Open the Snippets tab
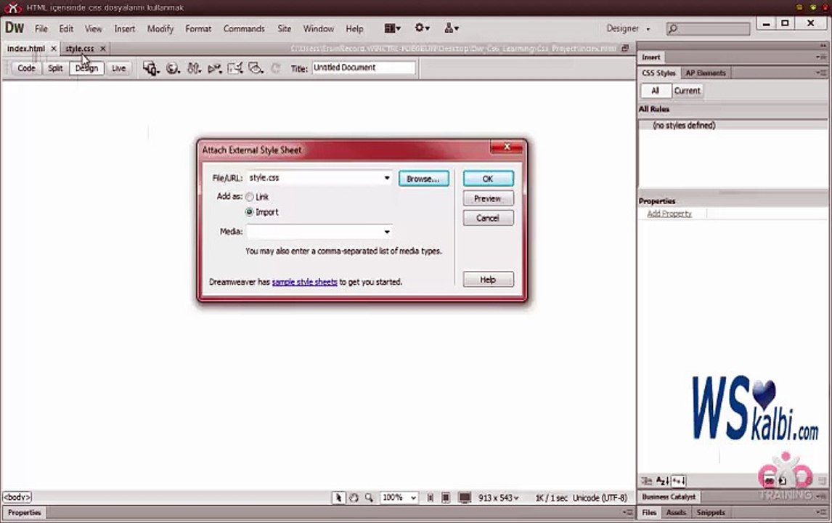This screenshot has height=523, width=832. (711, 512)
